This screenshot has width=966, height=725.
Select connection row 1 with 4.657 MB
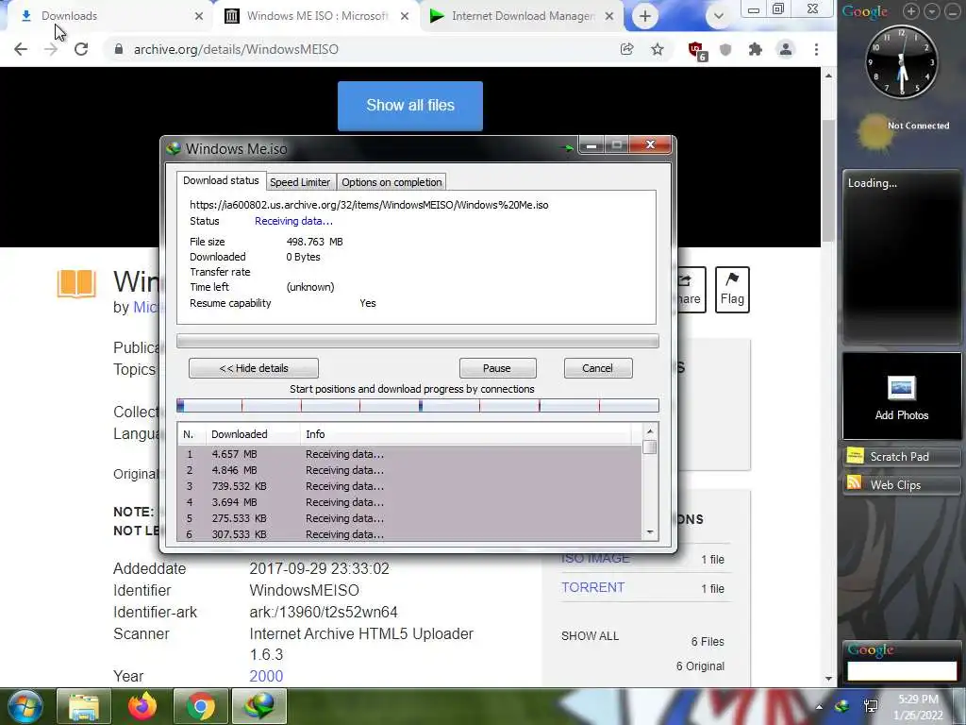(x=409, y=454)
